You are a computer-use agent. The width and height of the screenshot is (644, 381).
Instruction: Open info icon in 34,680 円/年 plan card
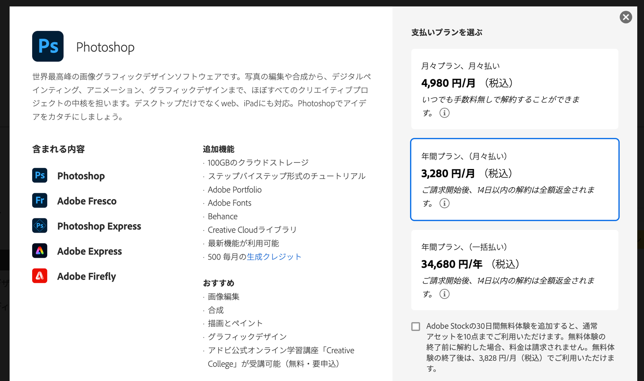[x=444, y=294]
